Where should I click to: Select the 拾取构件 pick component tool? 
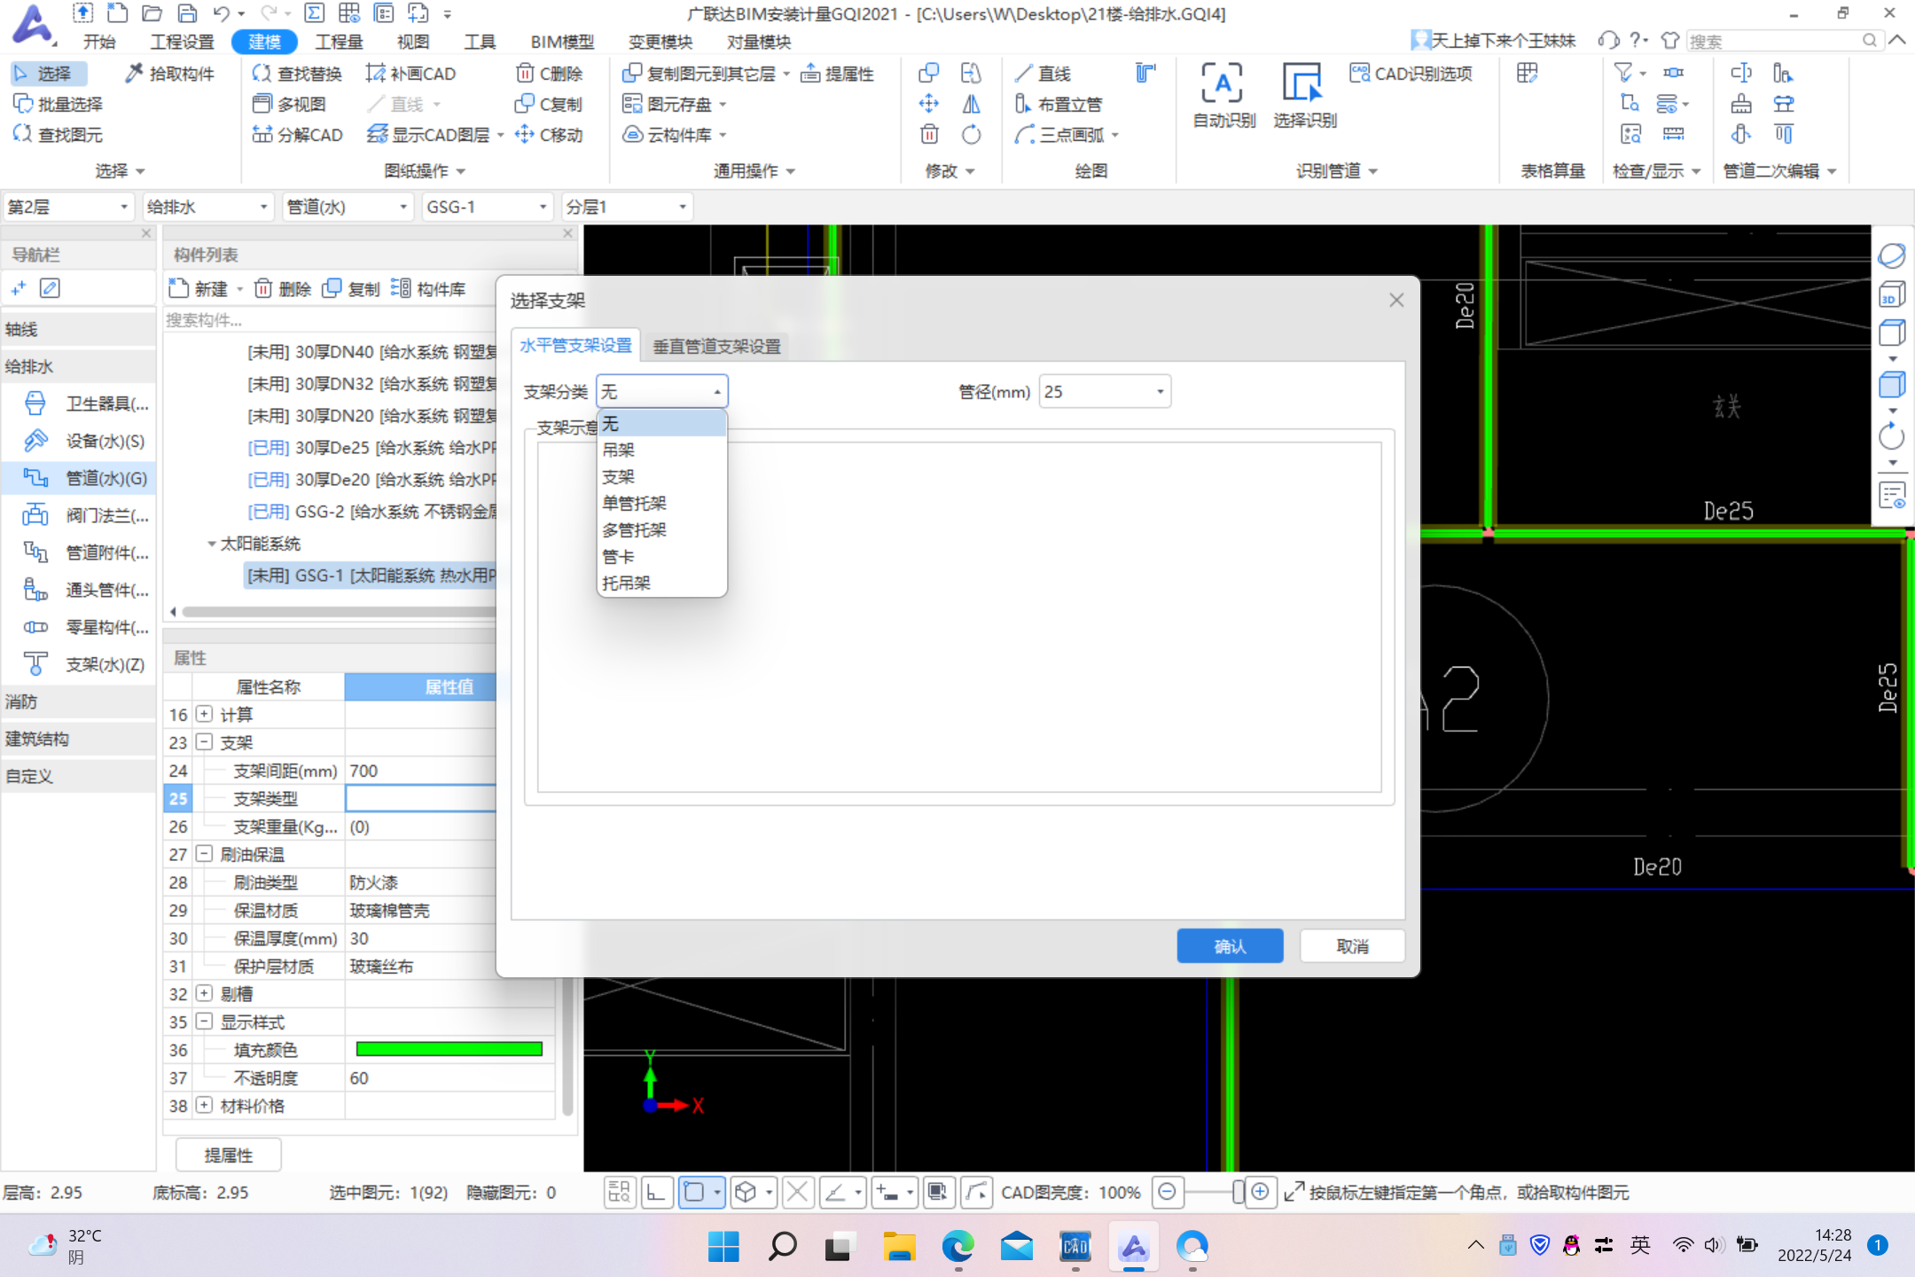click(169, 74)
